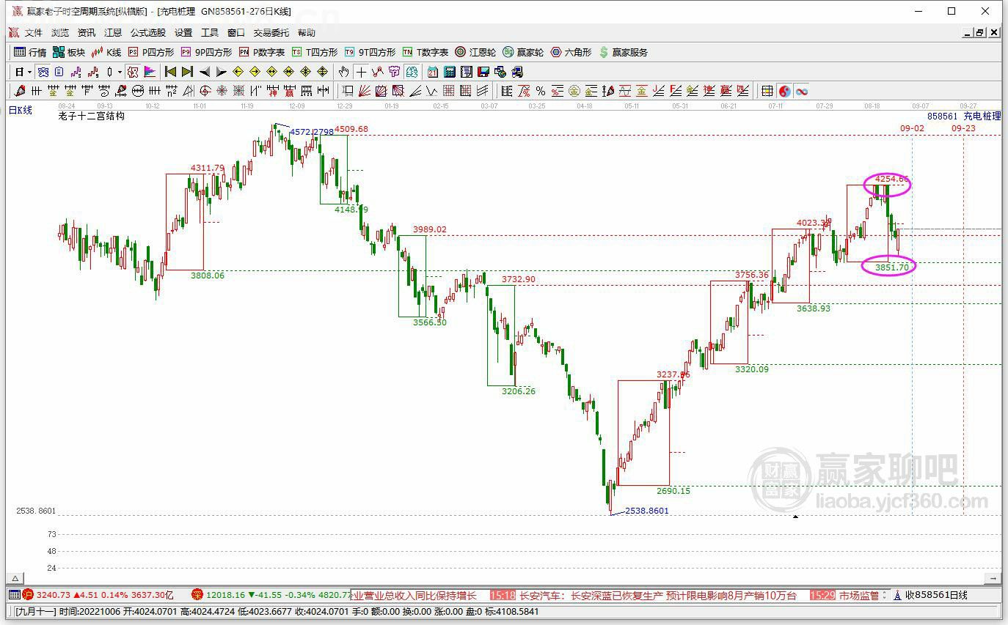
Task: Click the 日K线 label on chart
Action: click(x=21, y=110)
